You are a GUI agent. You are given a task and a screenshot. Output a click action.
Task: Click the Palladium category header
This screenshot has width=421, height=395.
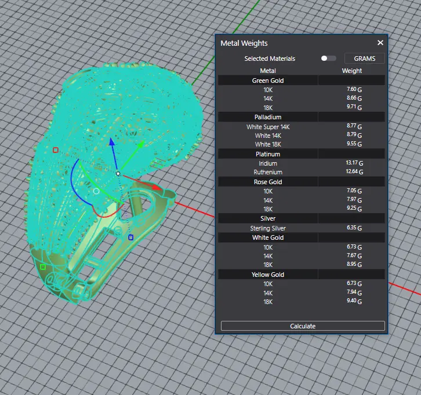point(268,118)
